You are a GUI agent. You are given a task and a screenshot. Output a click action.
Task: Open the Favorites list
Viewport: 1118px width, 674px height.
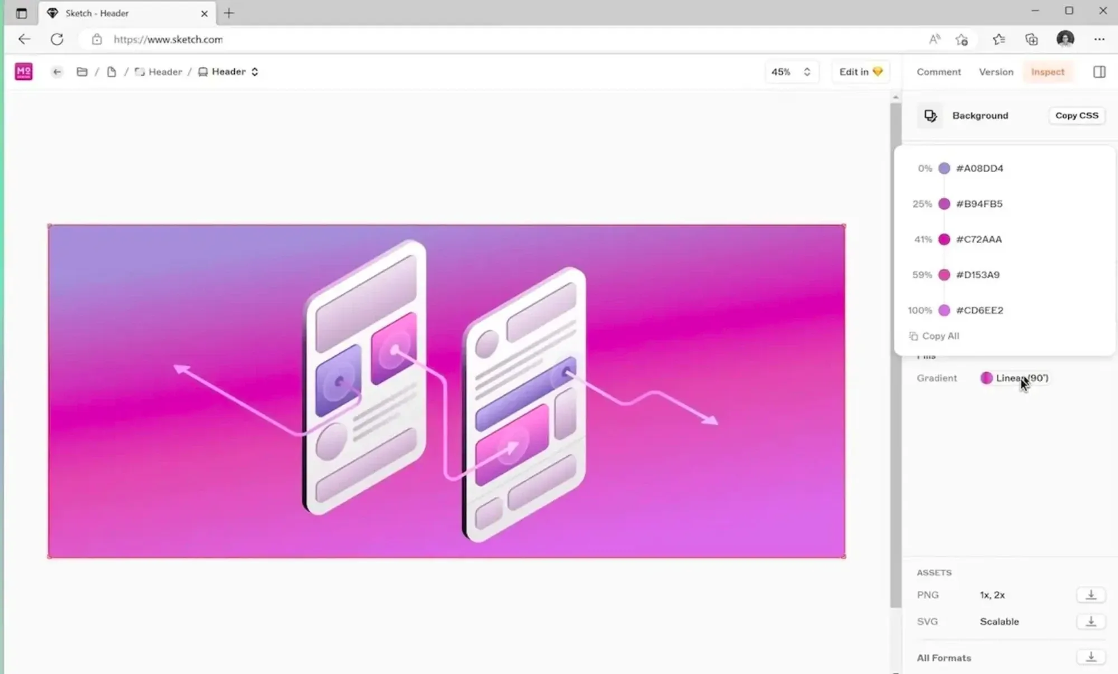coord(998,39)
